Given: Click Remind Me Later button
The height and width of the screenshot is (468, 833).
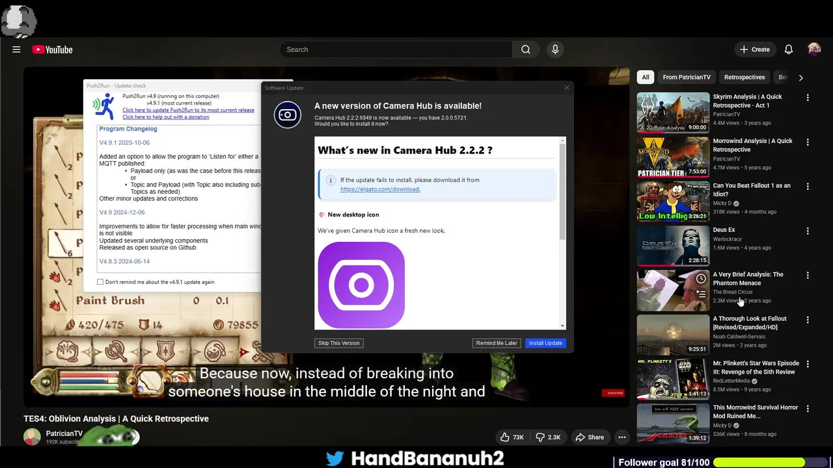Looking at the screenshot, I should click(497, 343).
